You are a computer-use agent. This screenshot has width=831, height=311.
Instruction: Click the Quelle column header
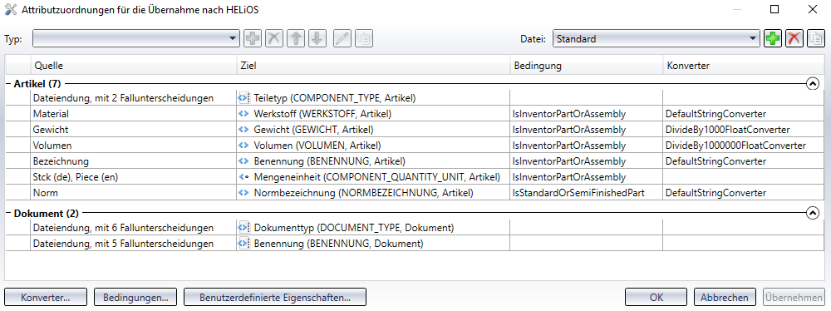pyautogui.click(x=134, y=66)
